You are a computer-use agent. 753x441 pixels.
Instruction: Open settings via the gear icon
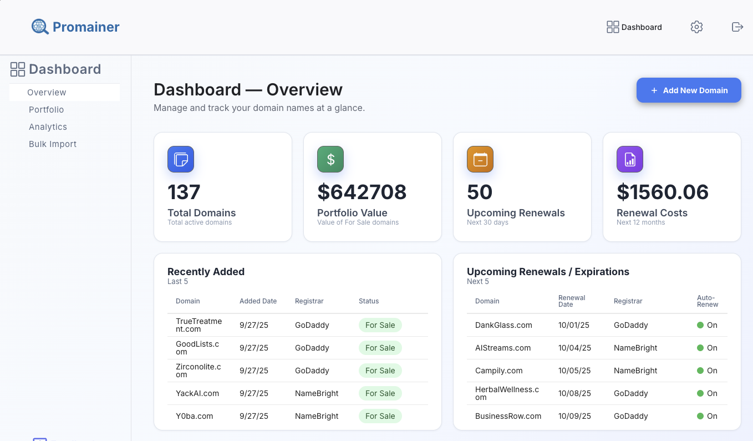[696, 27]
